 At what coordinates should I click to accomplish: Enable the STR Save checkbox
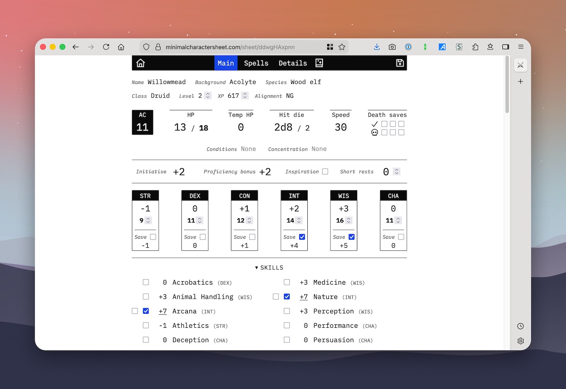[x=152, y=237]
